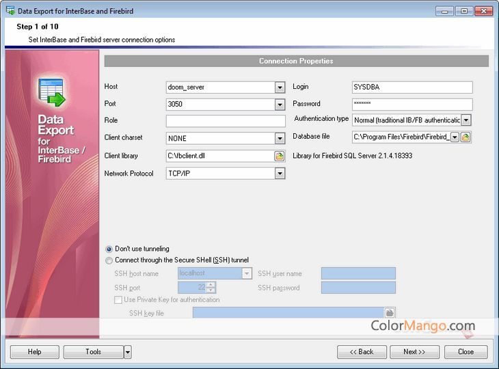The width and height of the screenshot is (499, 369).
Task: Open the Tools button dropdown arrow
Action: point(128,352)
